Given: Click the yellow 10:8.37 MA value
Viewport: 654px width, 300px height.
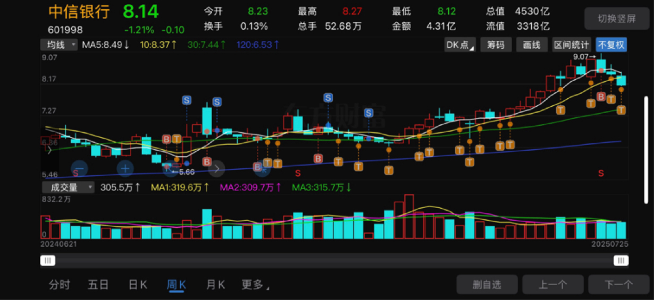Looking at the screenshot, I should coord(158,45).
